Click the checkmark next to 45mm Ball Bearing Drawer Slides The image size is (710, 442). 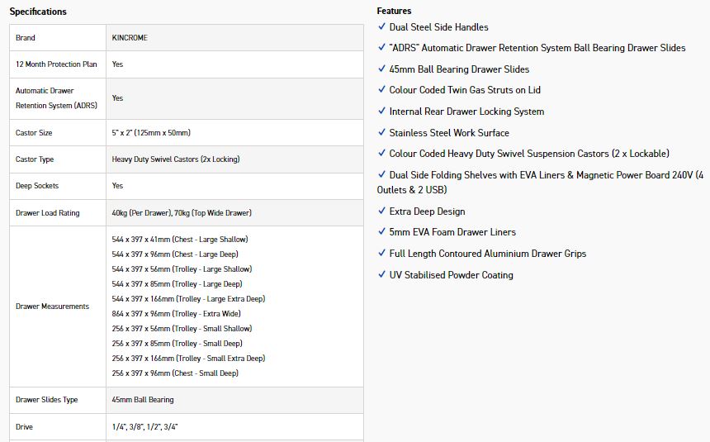pyautogui.click(x=381, y=69)
